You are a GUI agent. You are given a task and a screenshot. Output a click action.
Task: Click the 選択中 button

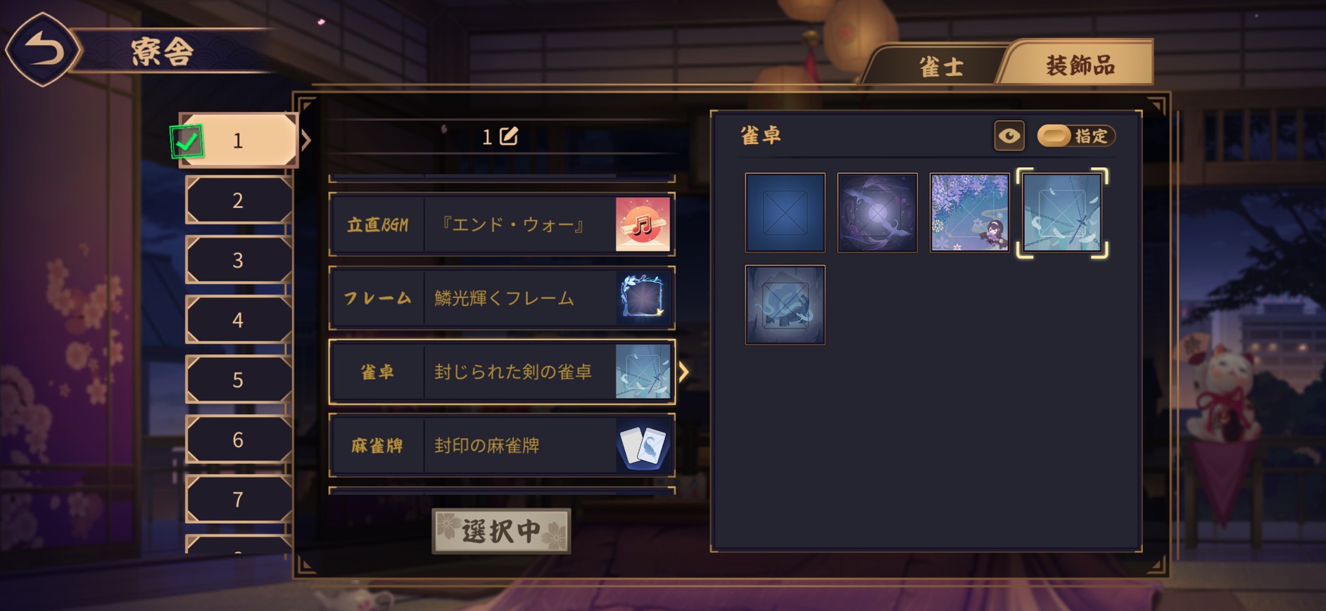pyautogui.click(x=501, y=531)
